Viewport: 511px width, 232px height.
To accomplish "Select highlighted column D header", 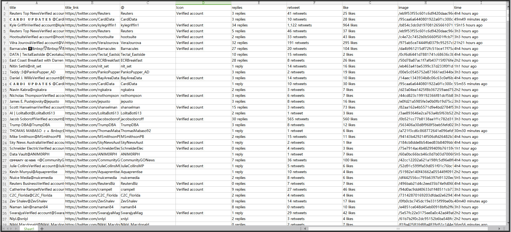I will pyautogui.click(x=203, y=3).
